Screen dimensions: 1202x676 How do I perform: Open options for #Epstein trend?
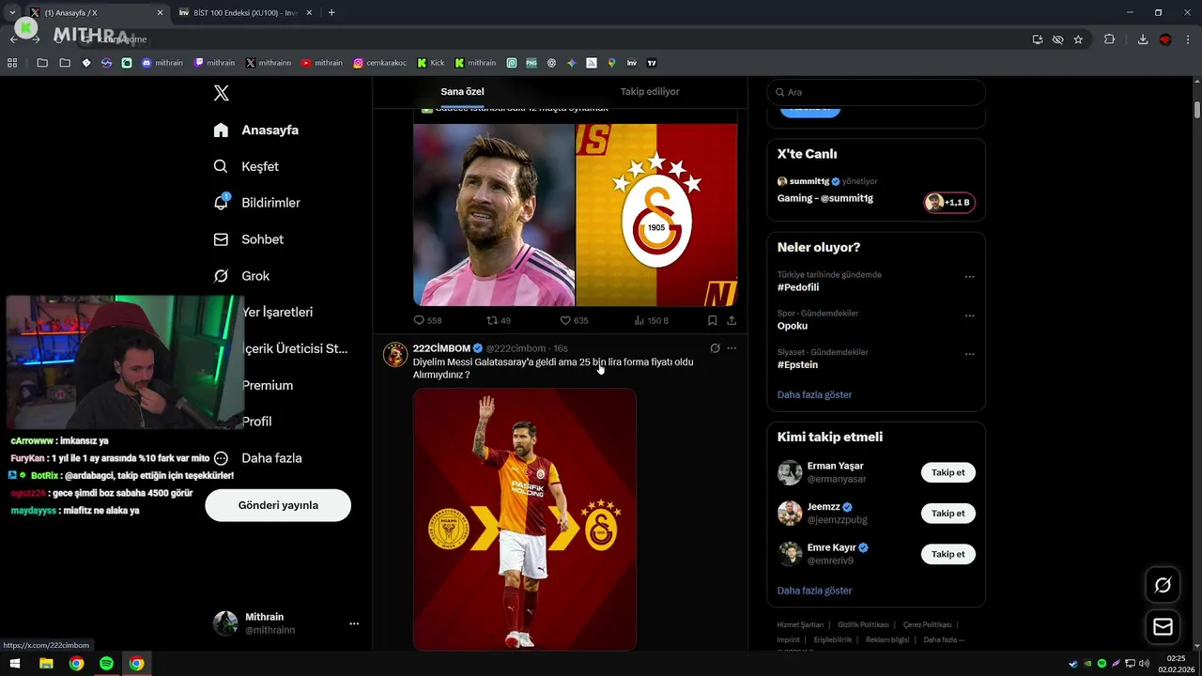pos(969,354)
